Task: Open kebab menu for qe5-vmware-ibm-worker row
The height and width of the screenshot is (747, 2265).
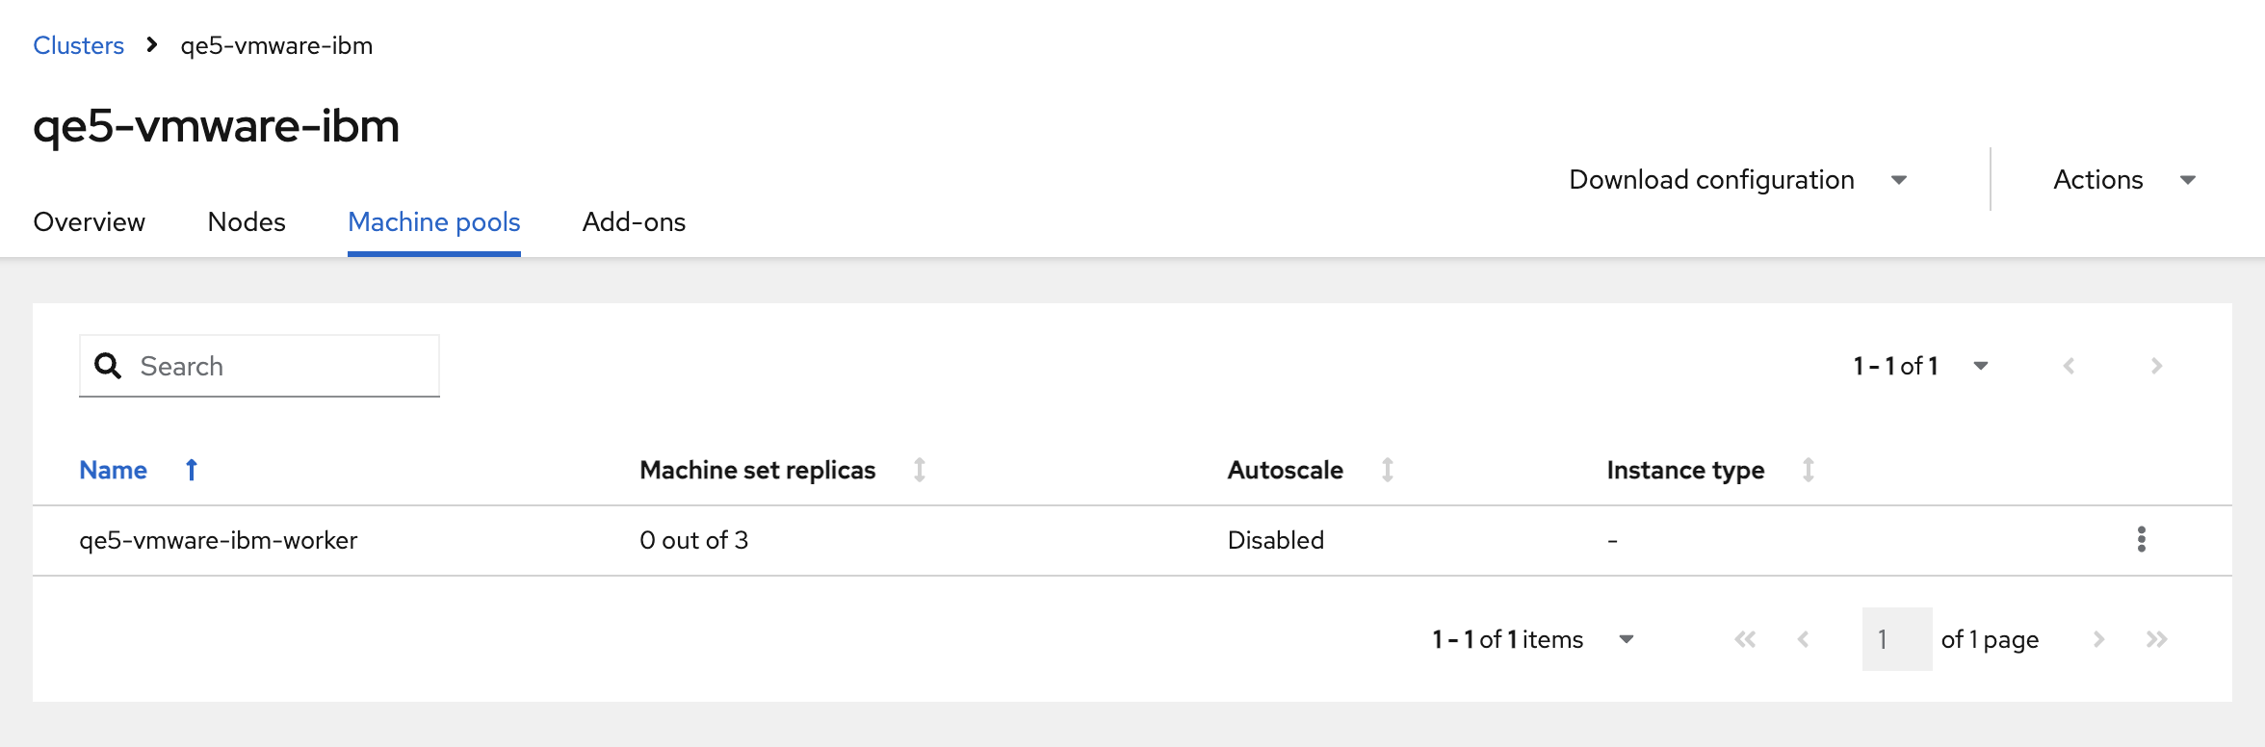Action: tap(2141, 540)
